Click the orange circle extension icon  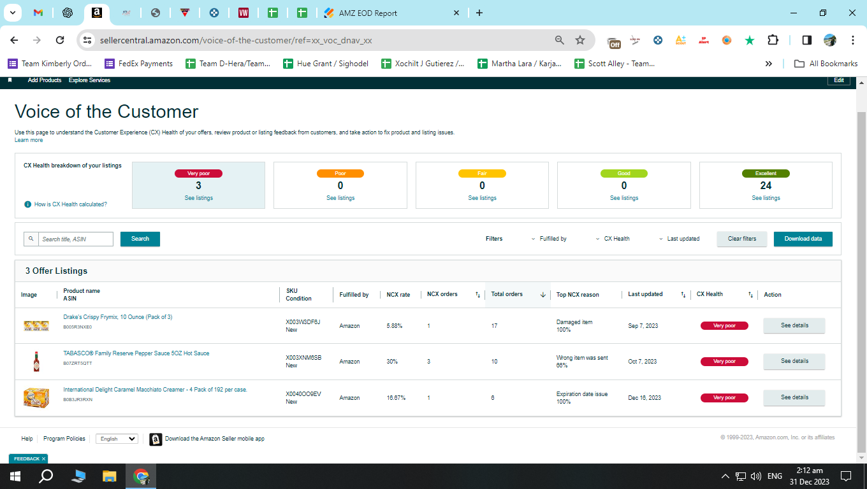click(x=727, y=40)
